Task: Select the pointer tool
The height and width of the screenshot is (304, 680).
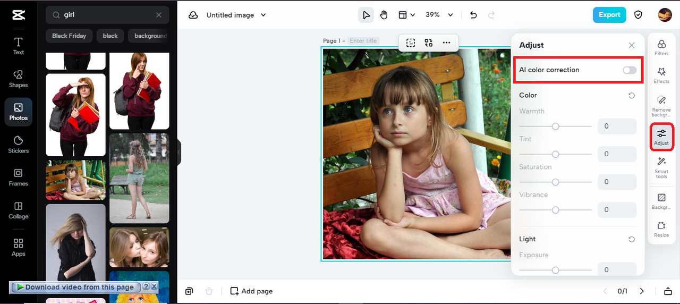Action: point(366,15)
